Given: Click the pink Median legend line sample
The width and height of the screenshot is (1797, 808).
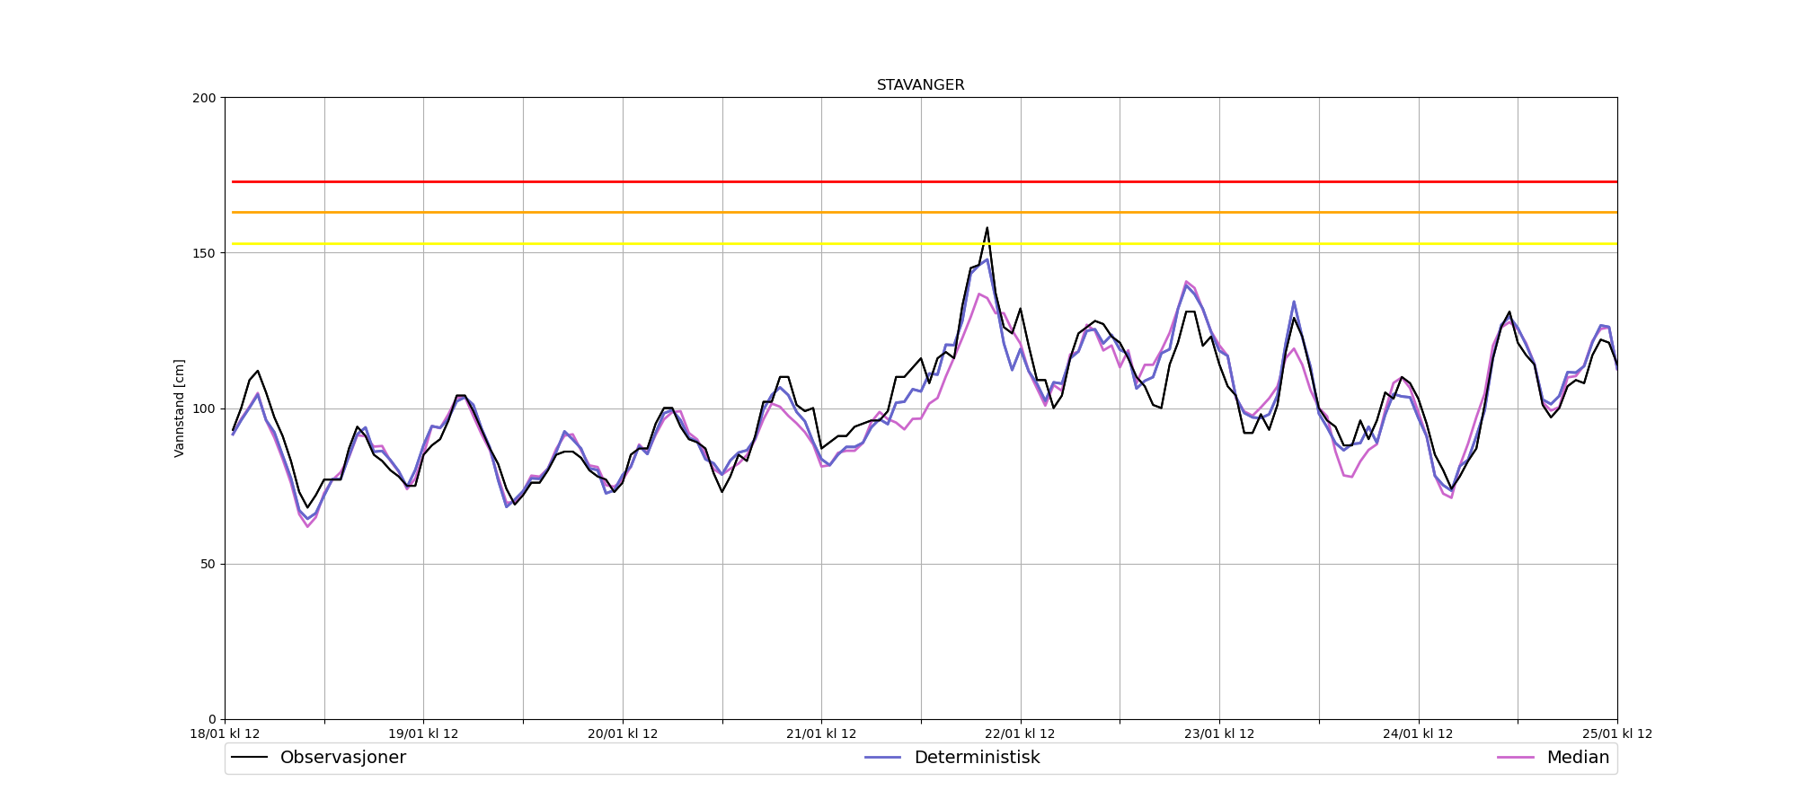Looking at the screenshot, I should [1515, 758].
